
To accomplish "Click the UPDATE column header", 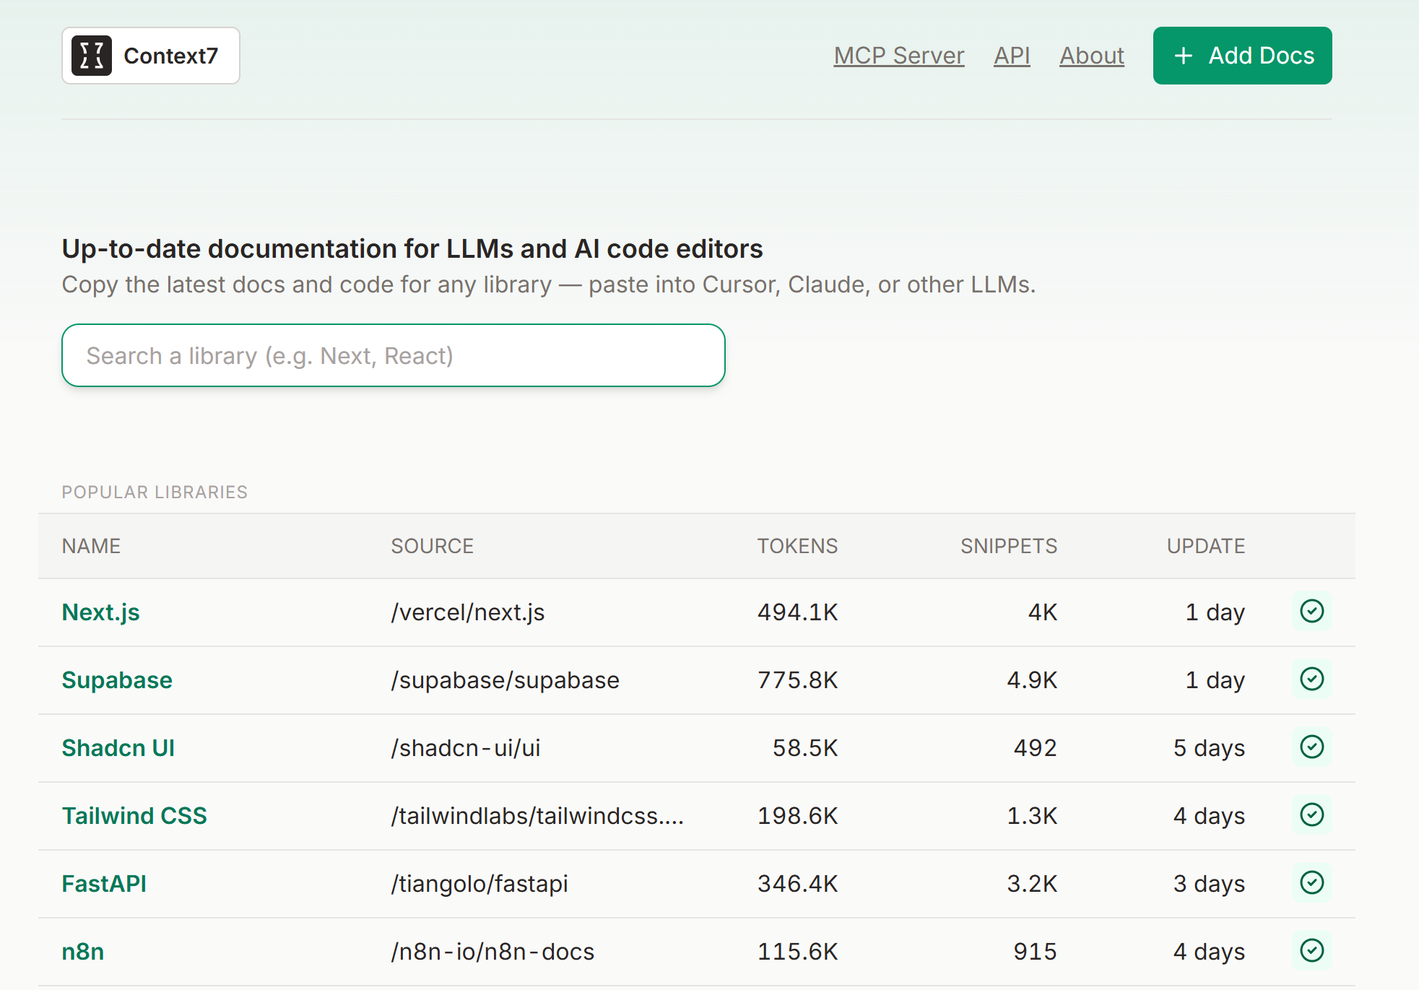I will 1206,546.
